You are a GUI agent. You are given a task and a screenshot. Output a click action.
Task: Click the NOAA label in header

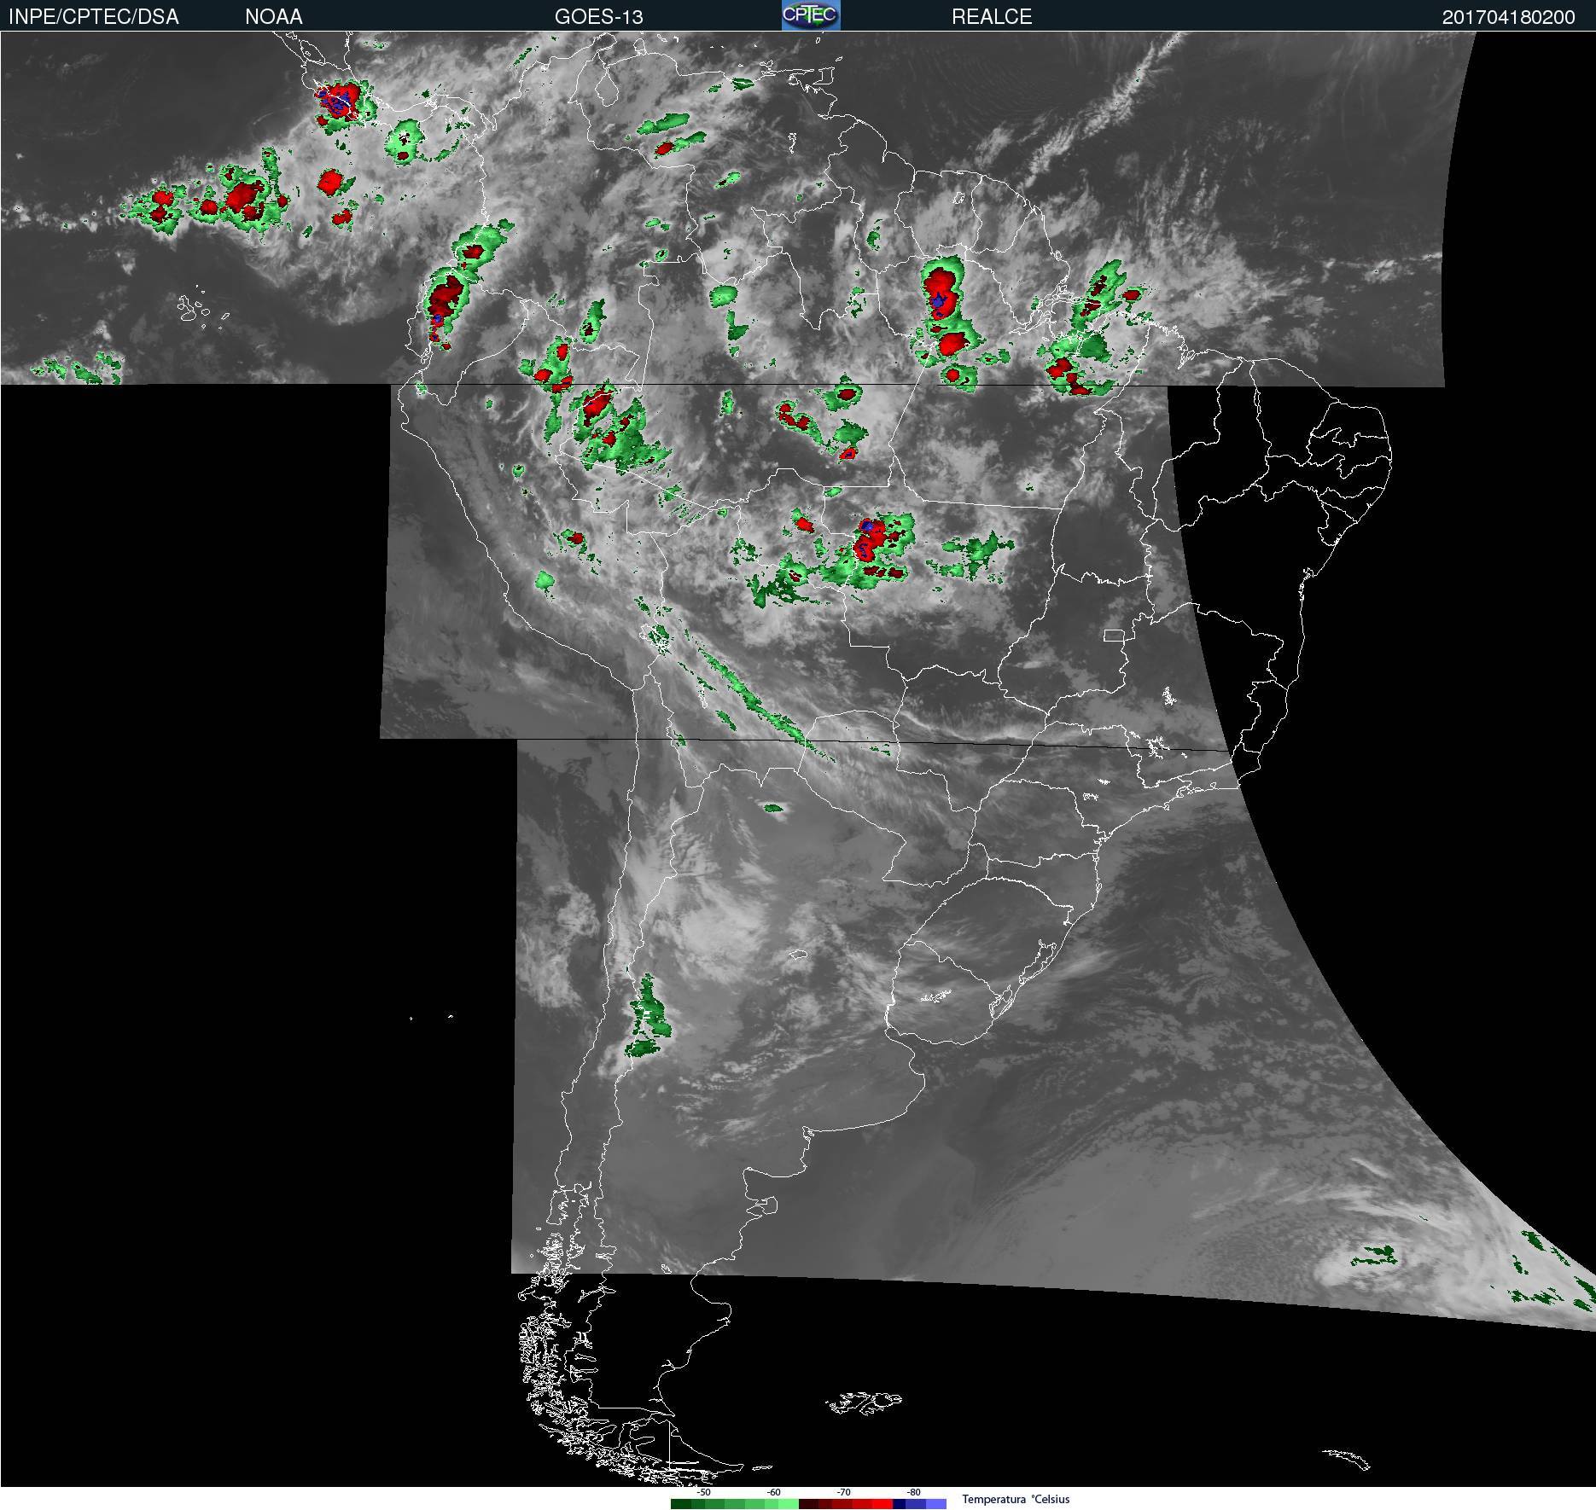[x=274, y=17]
